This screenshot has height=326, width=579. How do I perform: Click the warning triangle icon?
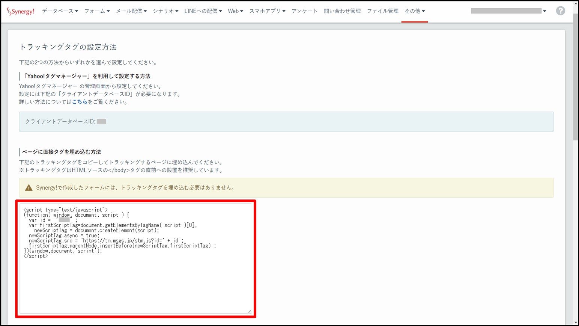29,188
